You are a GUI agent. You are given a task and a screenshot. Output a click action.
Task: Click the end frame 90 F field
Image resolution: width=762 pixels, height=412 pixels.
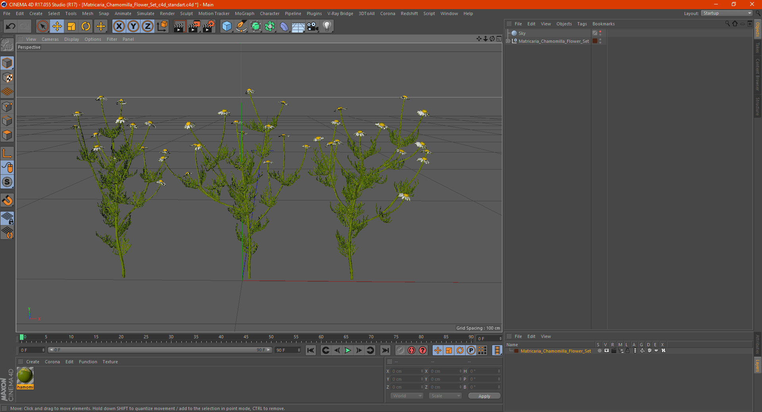tap(288, 350)
